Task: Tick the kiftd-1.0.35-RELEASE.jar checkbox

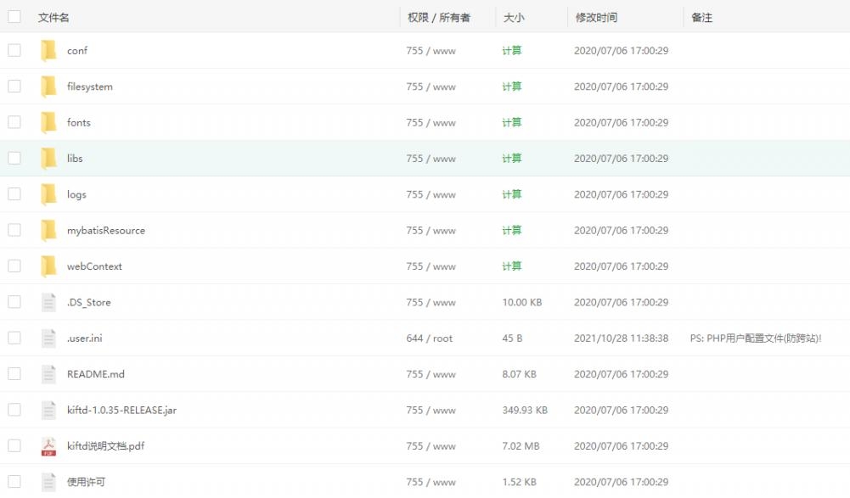Action: point(14,410)
